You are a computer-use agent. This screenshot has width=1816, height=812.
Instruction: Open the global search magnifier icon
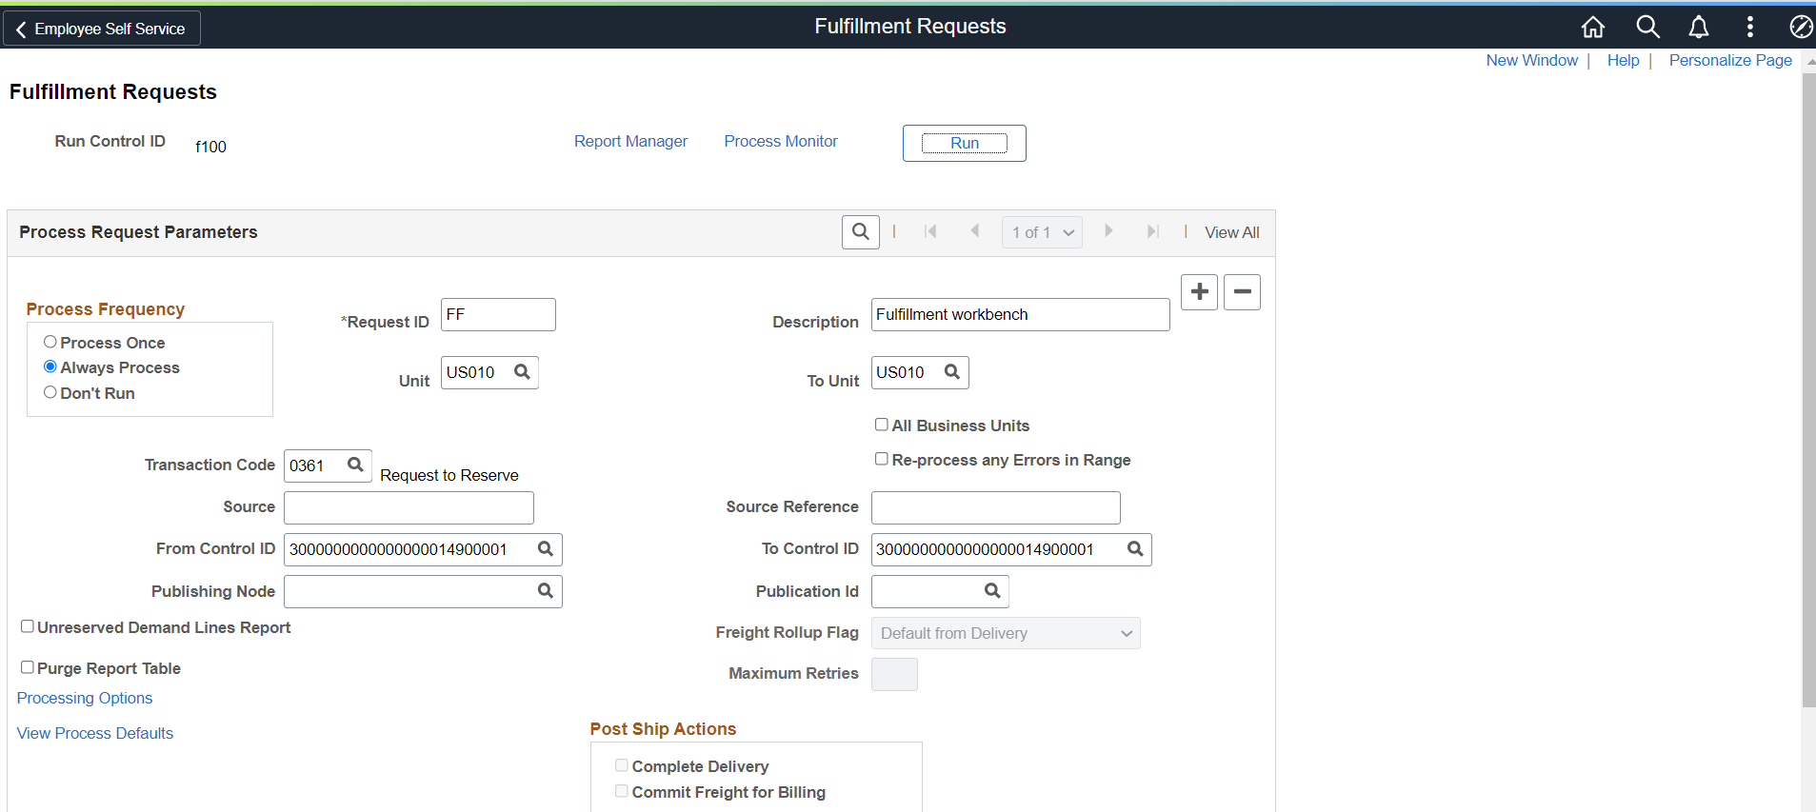coord(1647,28)
